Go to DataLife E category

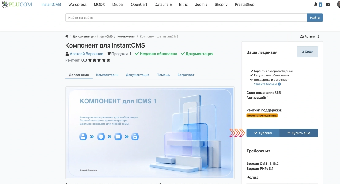tap(163, 4)
